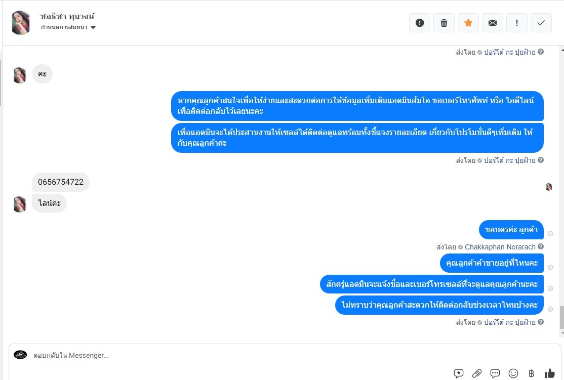
Task: Click scroll down arrow of message pane
Action: tap(562, 333)
